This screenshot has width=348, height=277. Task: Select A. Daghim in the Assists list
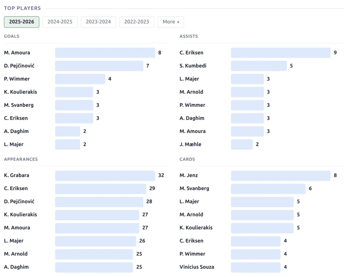[x=192, y=118]
